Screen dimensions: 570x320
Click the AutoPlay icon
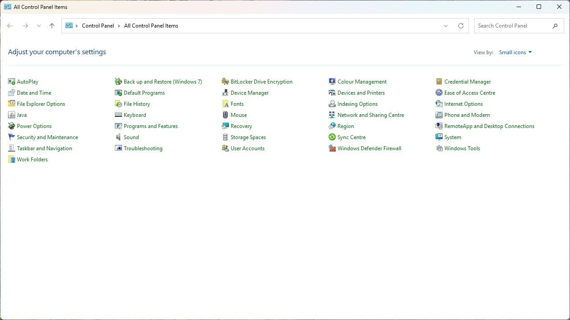point(12,82)
